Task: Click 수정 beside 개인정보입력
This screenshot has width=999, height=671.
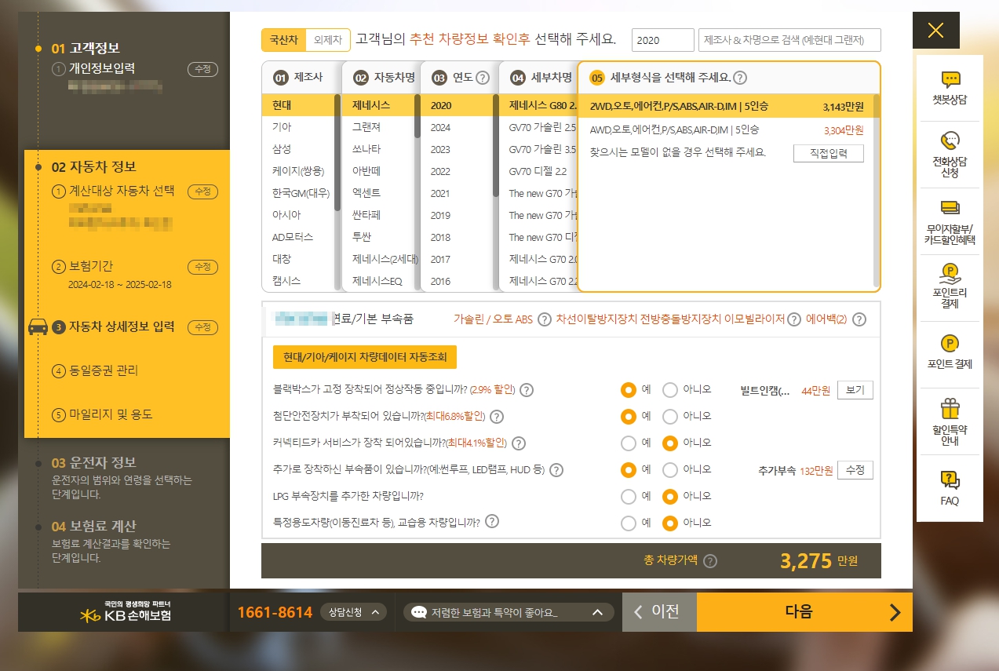Action: coord(202,69)
